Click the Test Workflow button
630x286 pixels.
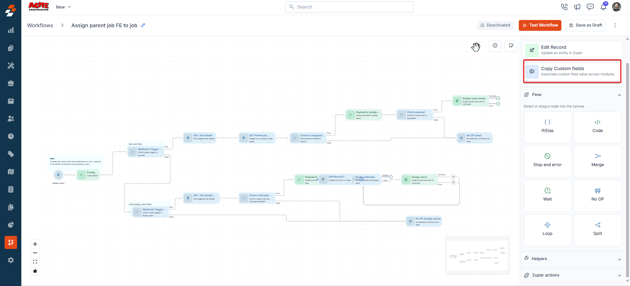[x=540, y=25]
